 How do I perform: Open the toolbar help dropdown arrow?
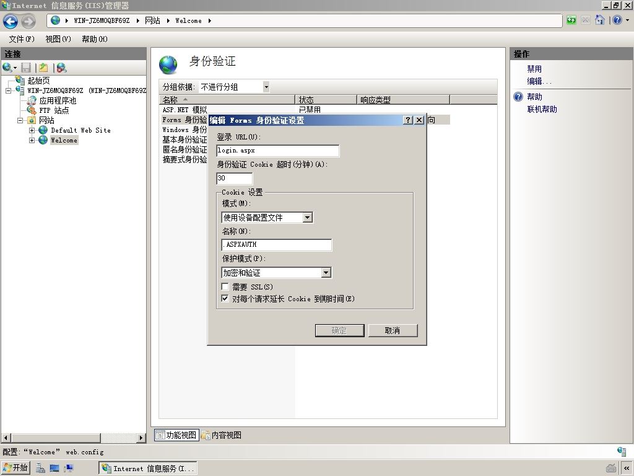pos(627,20)
